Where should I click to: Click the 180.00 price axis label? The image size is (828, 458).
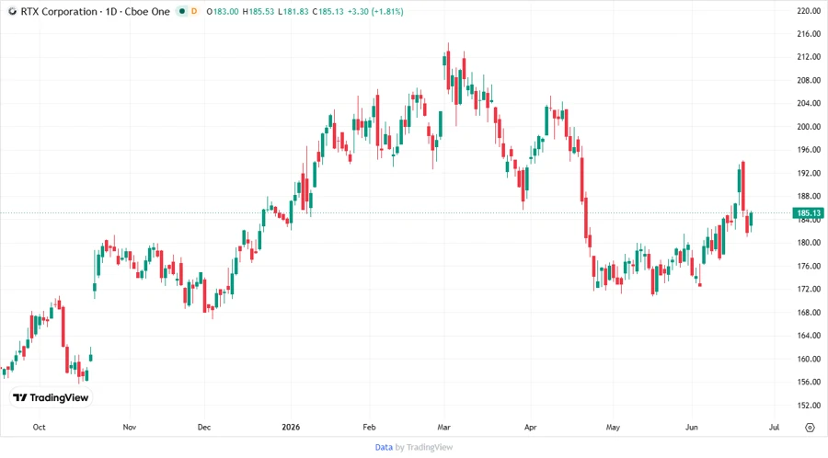coord(809,243)
